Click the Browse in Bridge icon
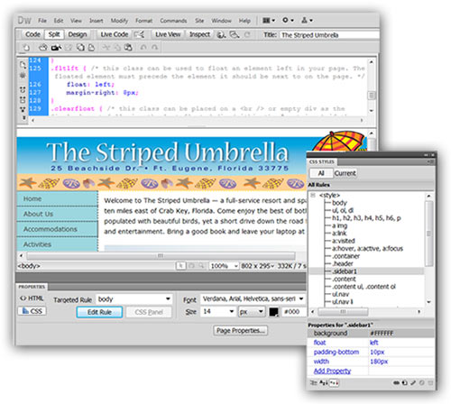This screenshot has width=451, height=404. [56, 48]
